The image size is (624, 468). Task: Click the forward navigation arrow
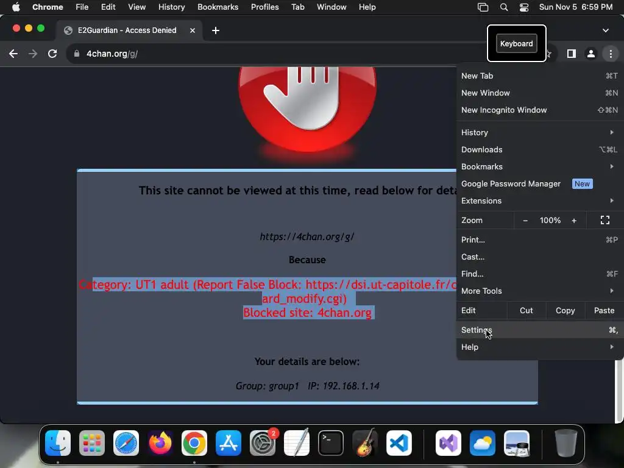tap(33, 54)
